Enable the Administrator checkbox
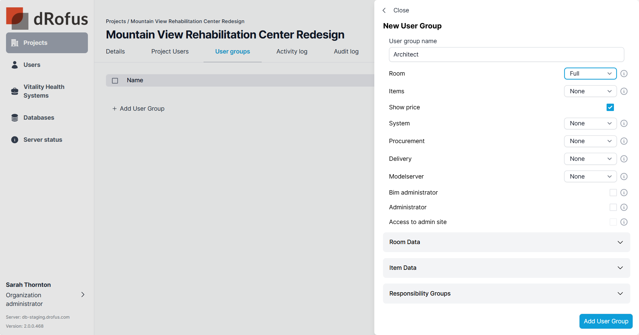The image size is (639, 335). click(x=613, y=207)
